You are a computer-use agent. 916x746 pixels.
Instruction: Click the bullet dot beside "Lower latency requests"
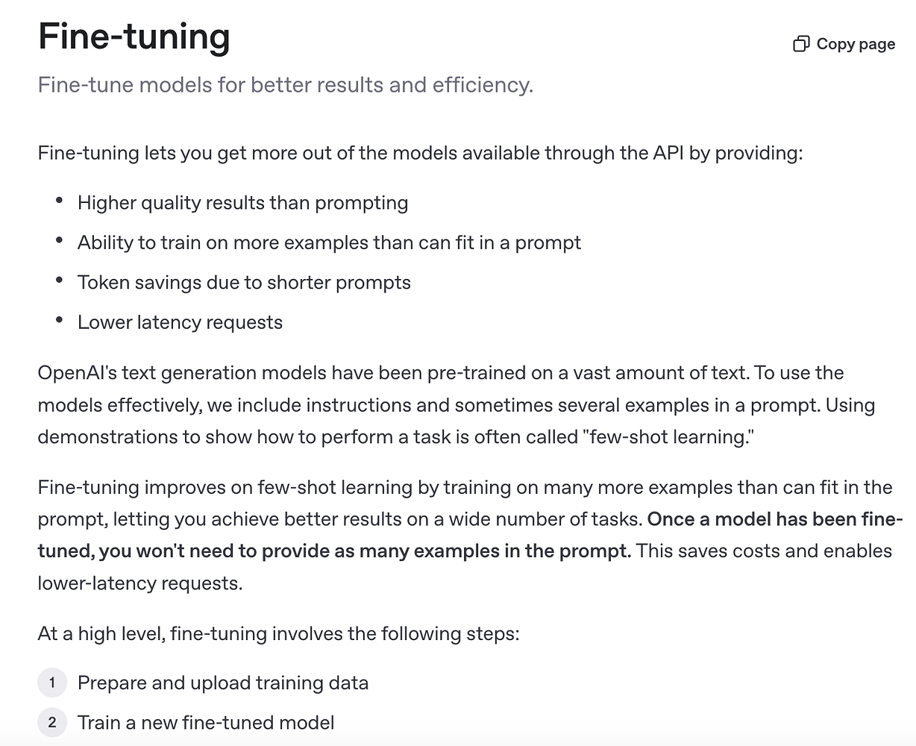tap(60, 321)
